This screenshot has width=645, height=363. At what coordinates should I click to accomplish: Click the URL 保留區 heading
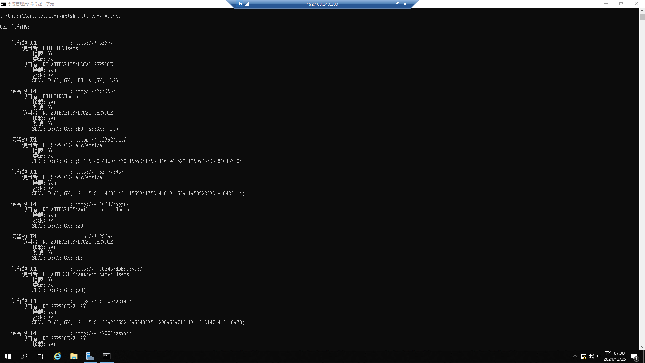click(x=15, y=27)
